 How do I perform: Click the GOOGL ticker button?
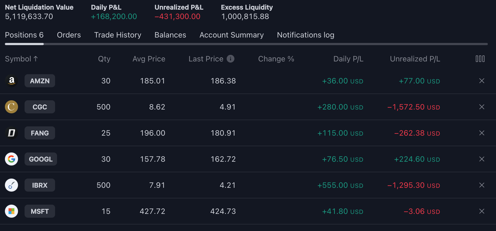(41, 159)
